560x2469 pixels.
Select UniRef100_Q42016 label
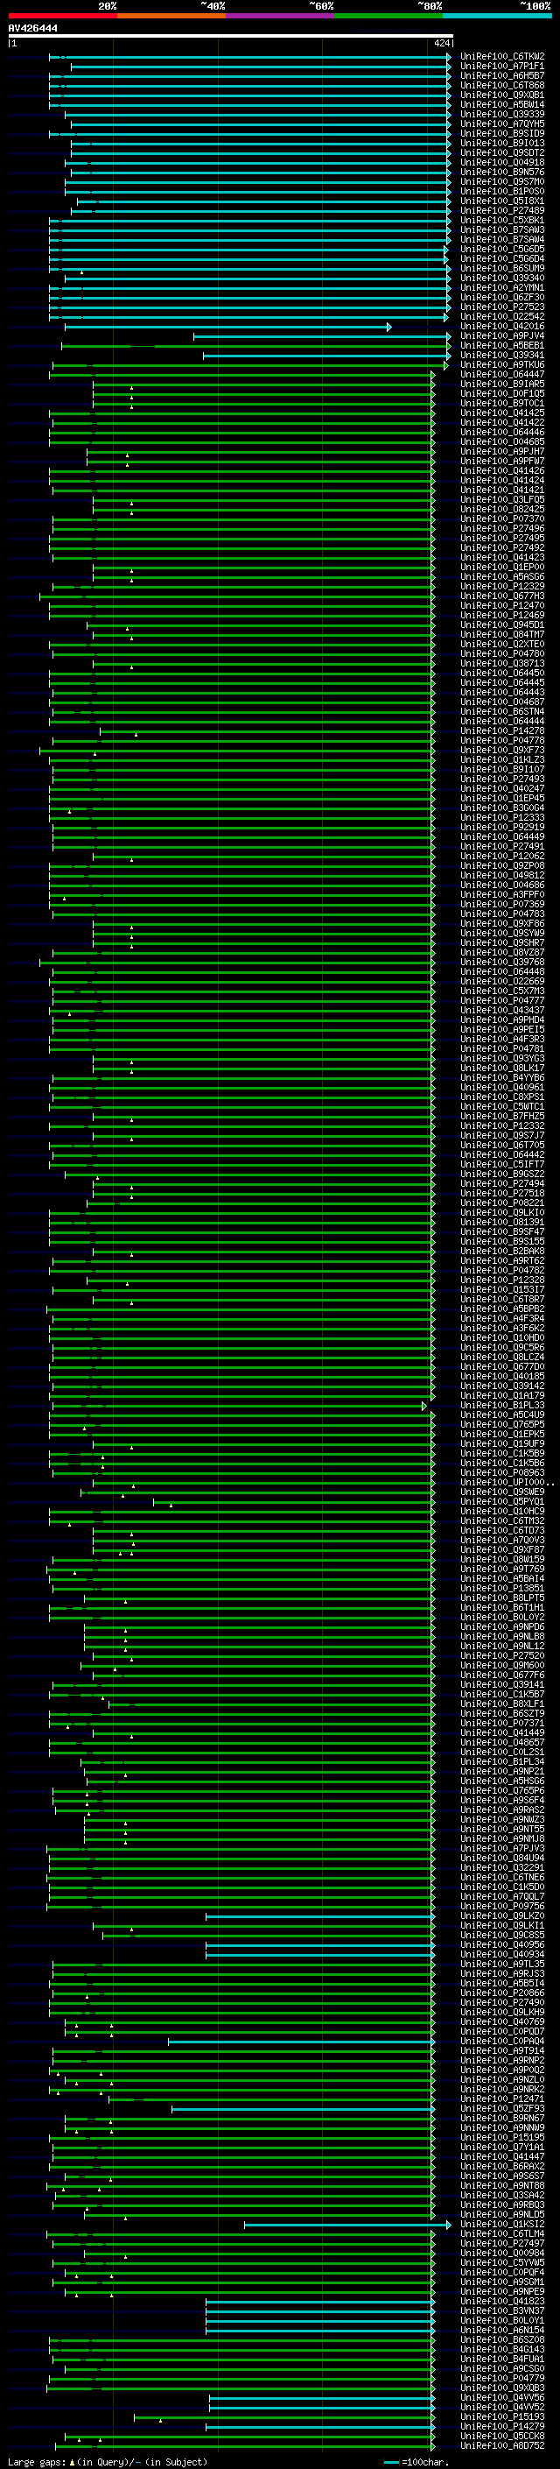(502, 326)
